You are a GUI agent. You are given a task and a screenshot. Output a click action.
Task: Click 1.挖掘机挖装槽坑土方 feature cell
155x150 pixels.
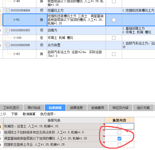click(139, 10)
